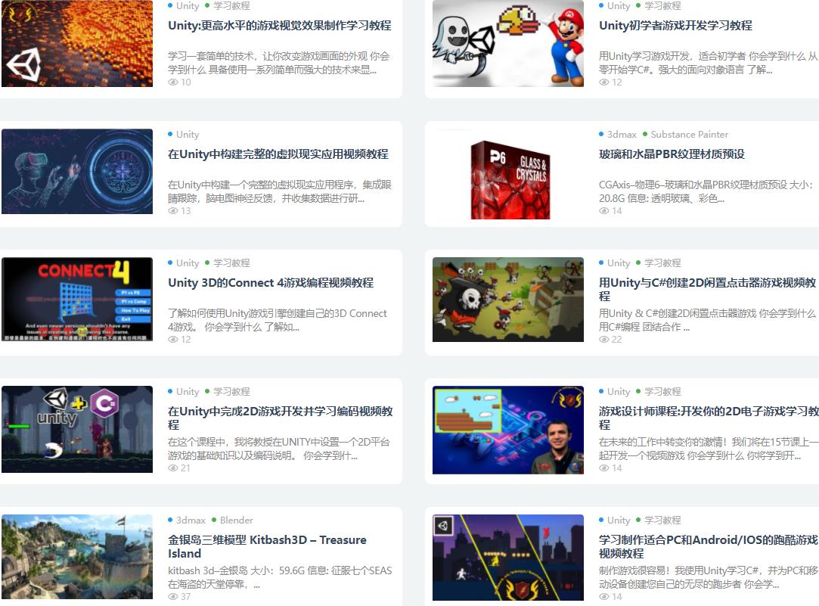Click views eye icon showing 37
This screenshot has height=606, width=819.
[173, 597]
